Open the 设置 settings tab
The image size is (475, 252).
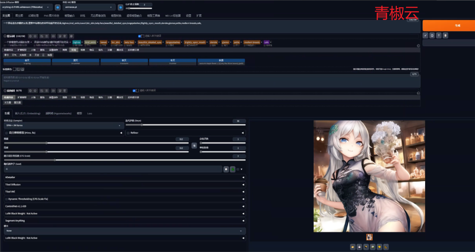tap(188, 16)
